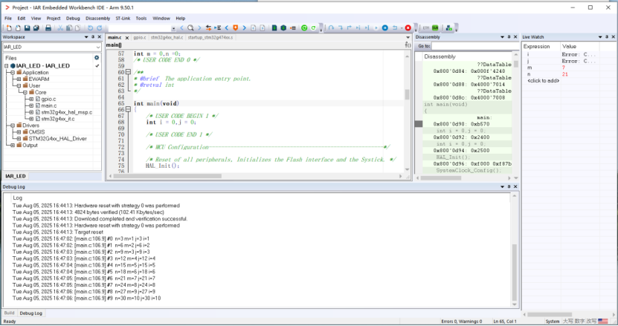
Task: Click the Cut scissors icon
Action: (60, 28)
